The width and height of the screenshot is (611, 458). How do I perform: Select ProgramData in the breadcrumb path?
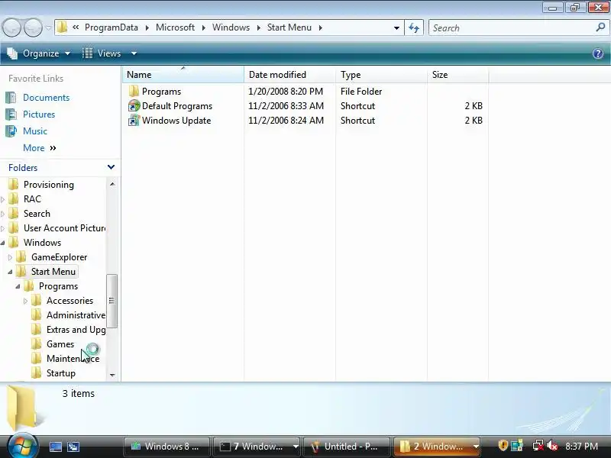111,27
